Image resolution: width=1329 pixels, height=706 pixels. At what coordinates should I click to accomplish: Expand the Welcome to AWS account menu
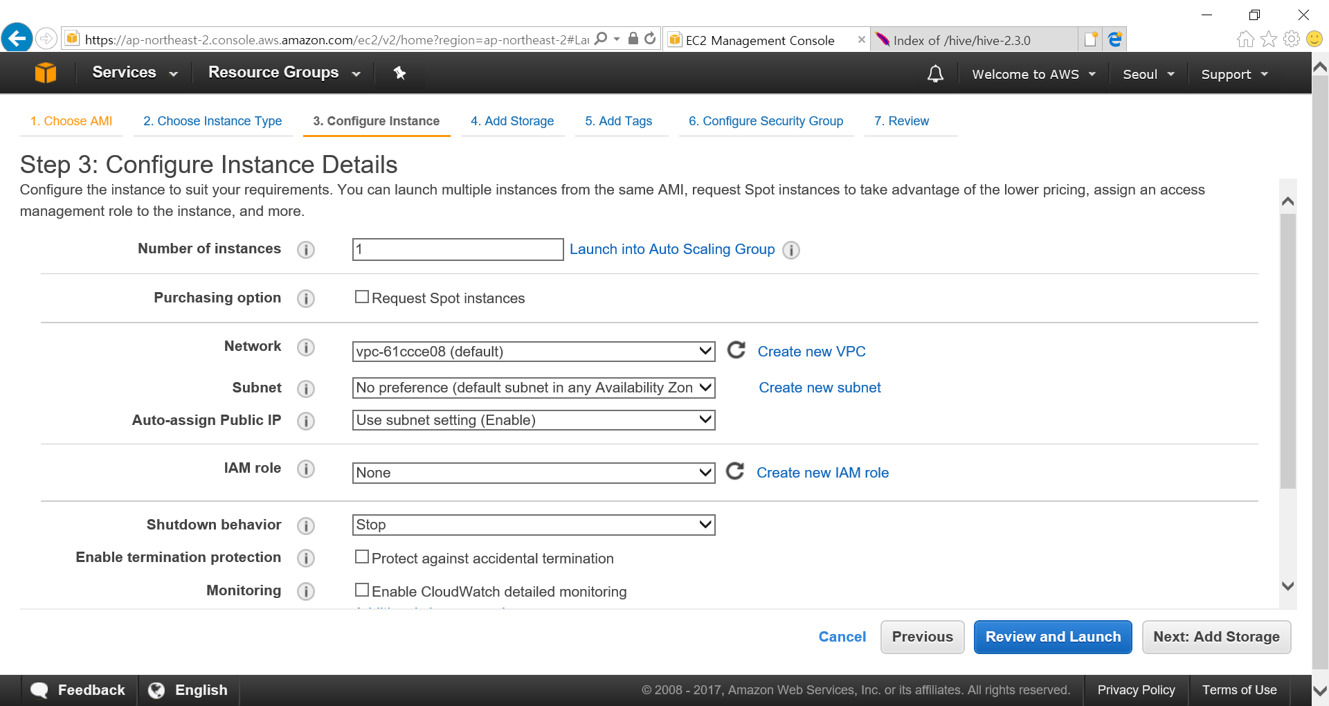pos(1033,74)
